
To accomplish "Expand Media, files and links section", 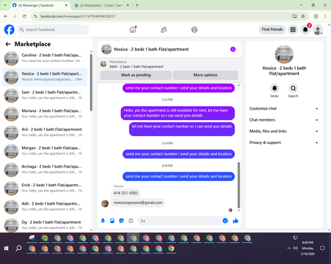I will tap(284, 131).
